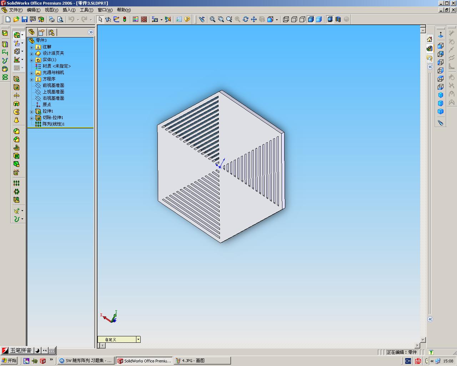This screenshot has height=366, width=457.
Task: Click the Normal To view icon
Action: tap(441, 35)
